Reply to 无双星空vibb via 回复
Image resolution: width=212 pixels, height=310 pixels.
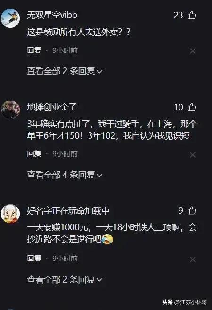pos(34,50)
